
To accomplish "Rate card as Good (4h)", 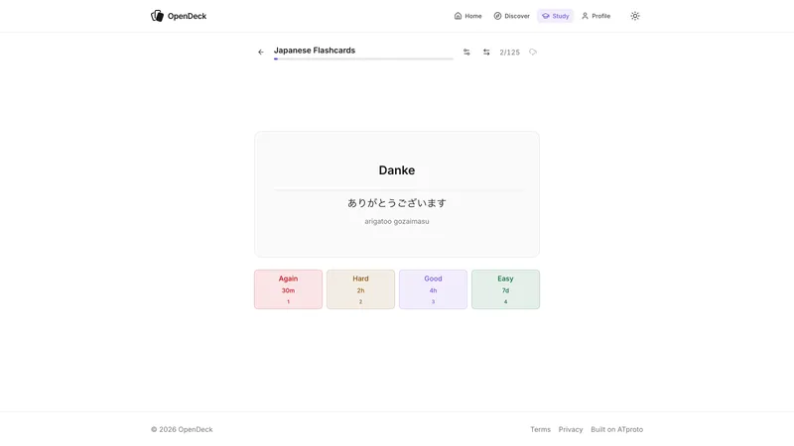I will tap(433, 289).
